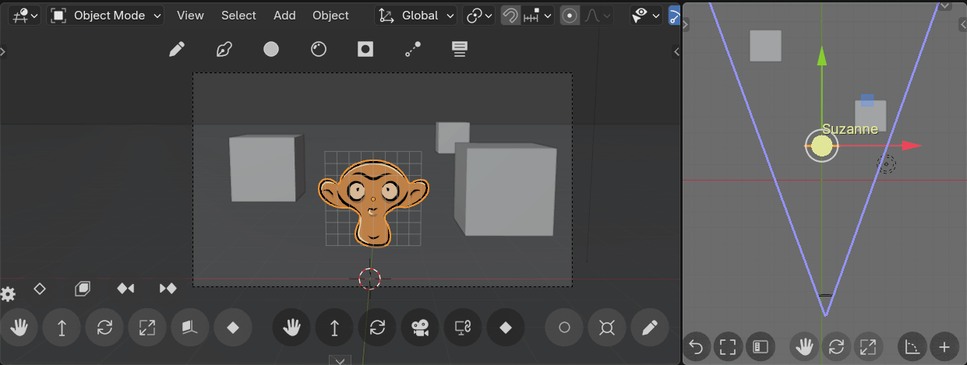The height and width of the screenshot is (365, 967).
Task: Click the 3D cursor below Suzanne in the camera view
Action: click(370, 279)
